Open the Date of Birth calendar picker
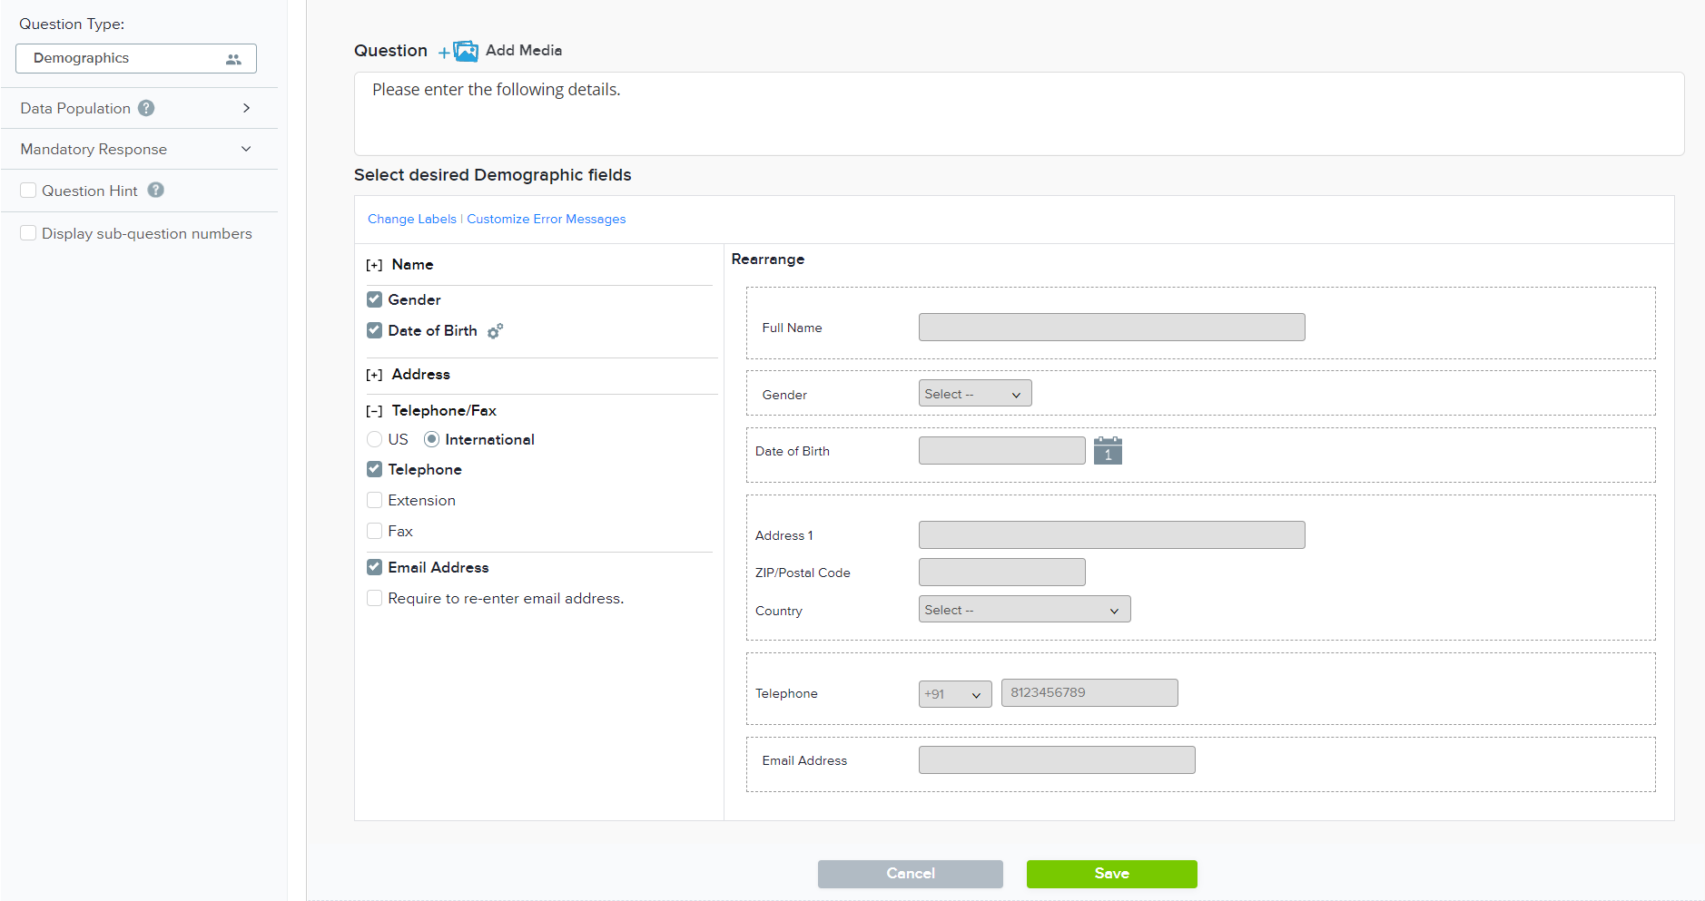This screenshot has height=901, width=1705. (1108, 451)
